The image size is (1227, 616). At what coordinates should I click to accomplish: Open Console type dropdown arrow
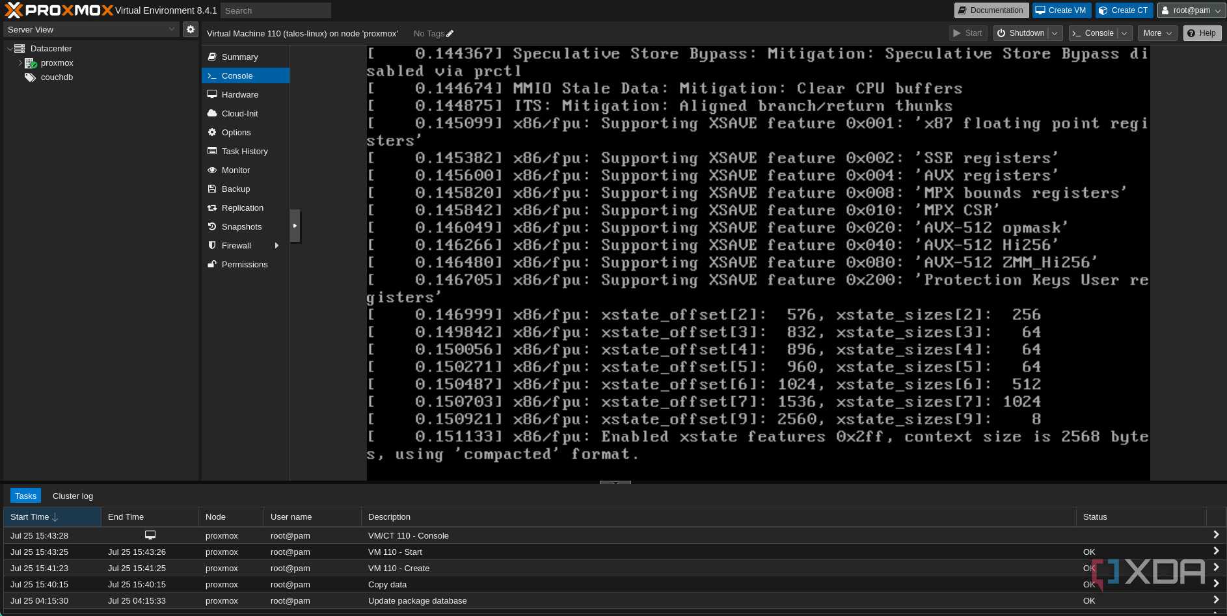tap(1125, 33)
